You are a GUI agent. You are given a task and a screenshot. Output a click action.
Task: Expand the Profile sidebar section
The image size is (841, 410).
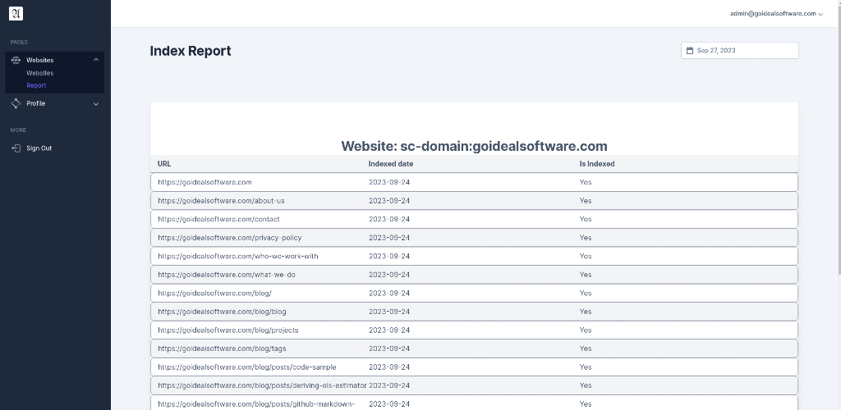click(x=96, y=103)
